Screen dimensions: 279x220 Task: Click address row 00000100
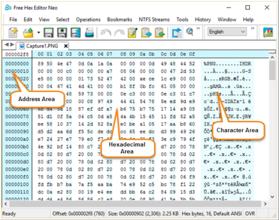(17, 184)
